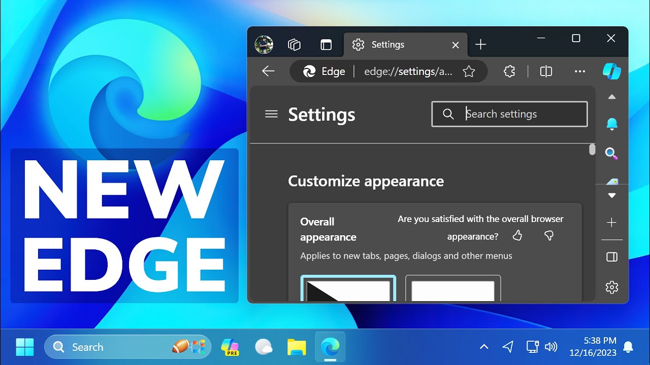Screen dimensions: 650x365
Task: Show hidden system tray icons
Action: coord(484,347)
